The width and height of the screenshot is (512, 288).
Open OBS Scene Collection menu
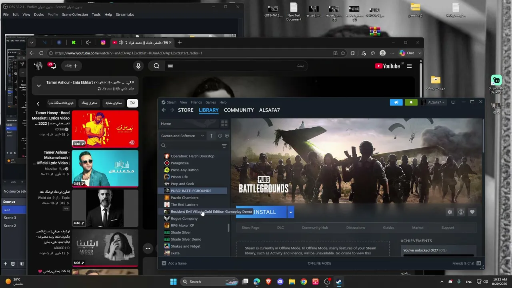[x=75, y=14]
